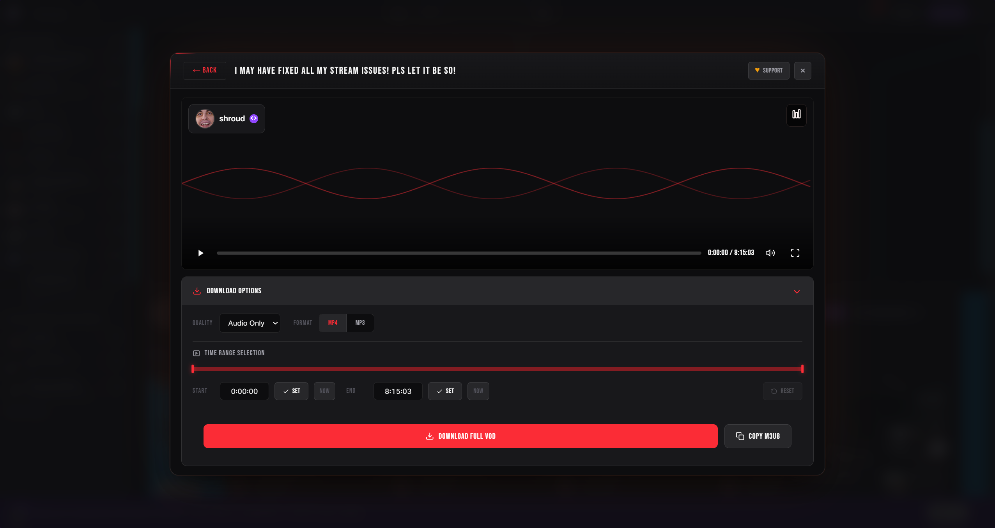The height and width of the screenshot is (528, 995).
Task: Open the bar chart stats icon
Action: (796, 115)
